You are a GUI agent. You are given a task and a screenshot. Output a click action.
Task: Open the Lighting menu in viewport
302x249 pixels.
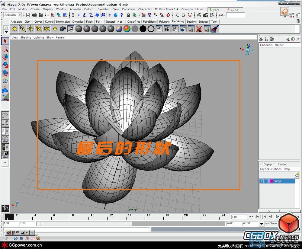39,37
